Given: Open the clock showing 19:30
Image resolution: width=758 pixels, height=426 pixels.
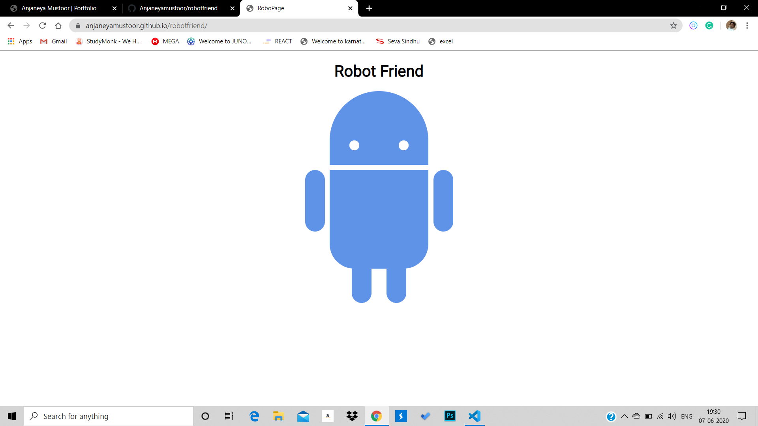Looking at the screenshot, I should 714,416.
